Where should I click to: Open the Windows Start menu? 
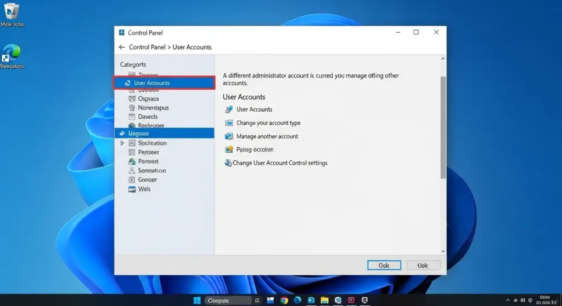click(x=197, y=301)
